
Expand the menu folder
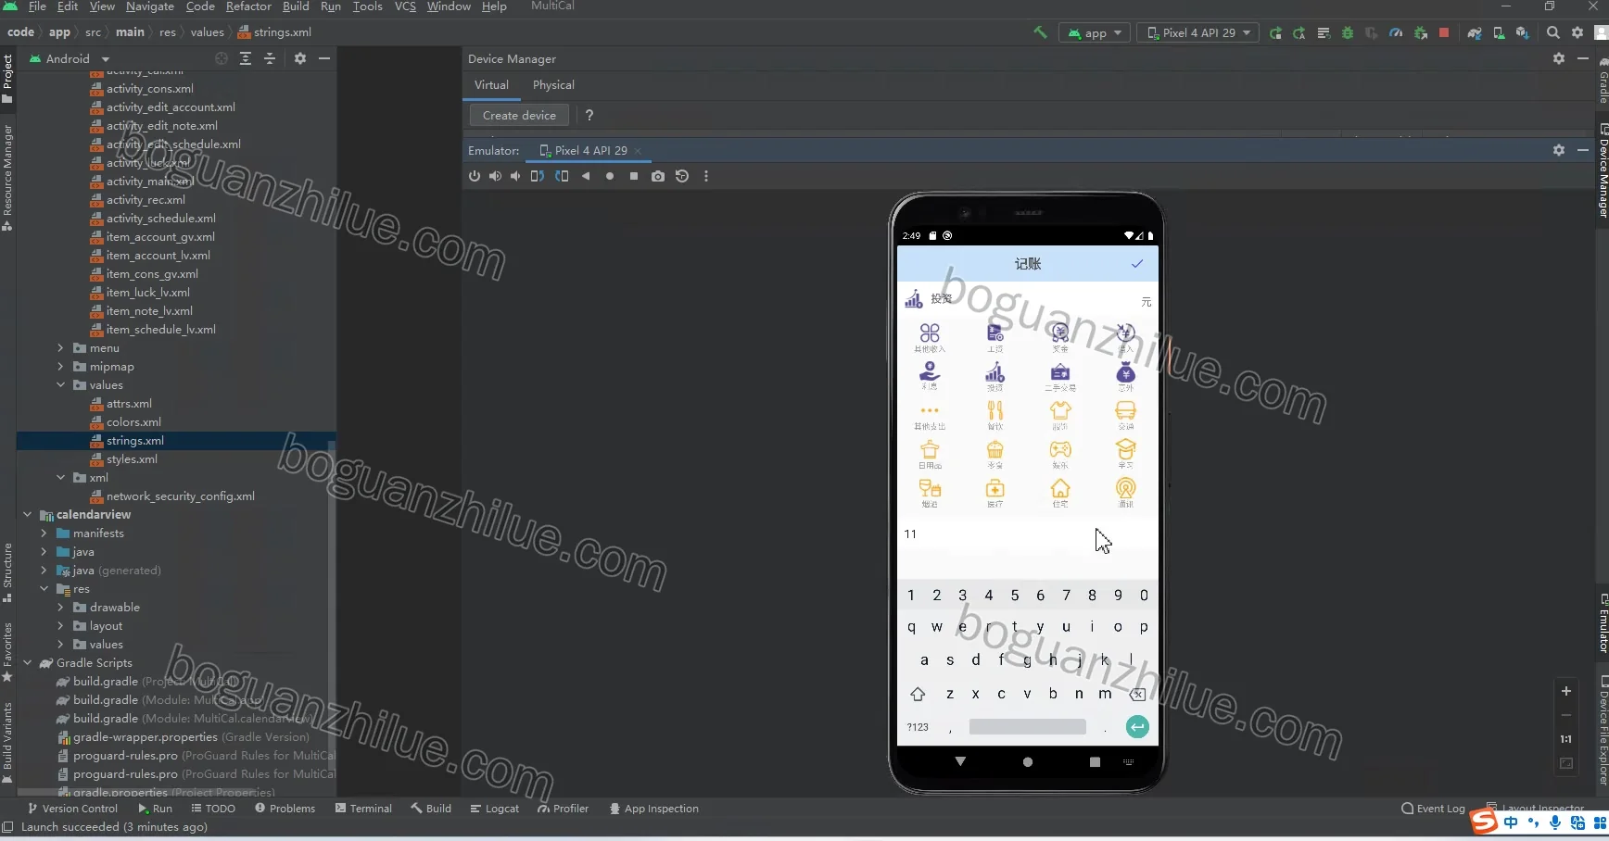60,348
